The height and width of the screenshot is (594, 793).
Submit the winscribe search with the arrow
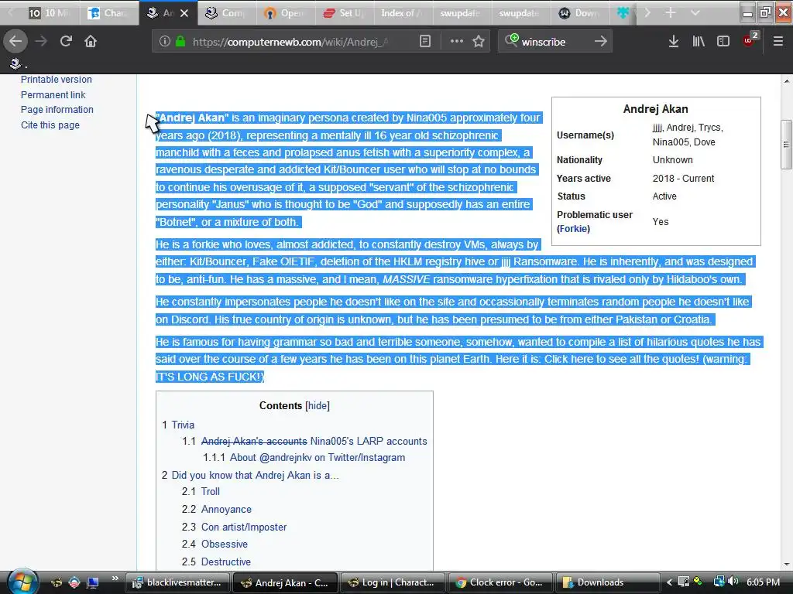(x=600, y=42)
